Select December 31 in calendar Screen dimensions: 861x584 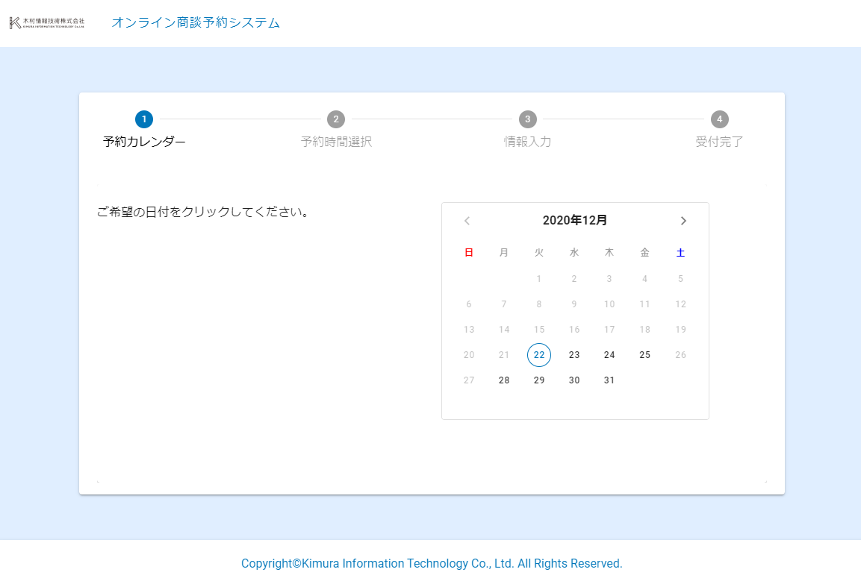click(x=609, y=380)
